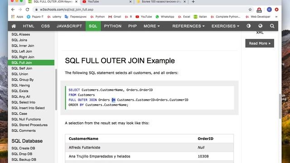This screenshot has width=290, height=163.
Task: Open the CSS tutorial menu item
Action: pos(45,26)
